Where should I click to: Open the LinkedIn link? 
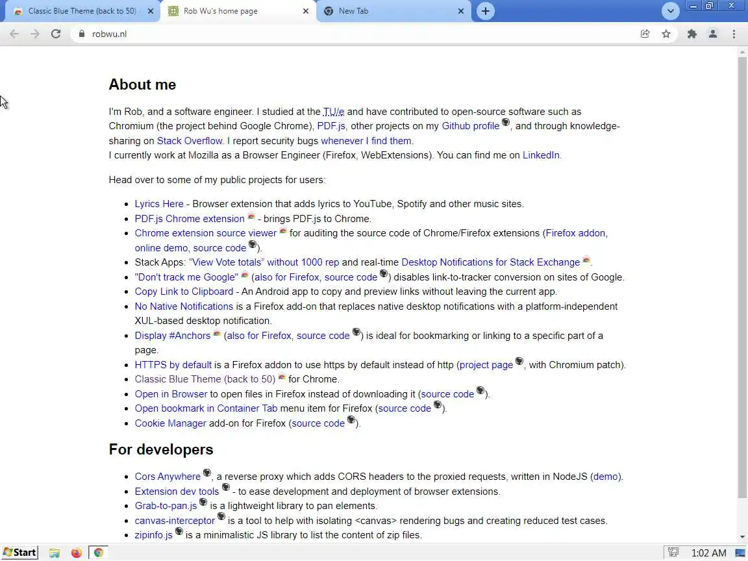(x=541, y=155)
